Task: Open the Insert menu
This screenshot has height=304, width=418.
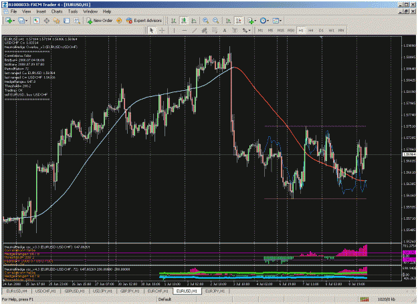Action: coord(41,11)
